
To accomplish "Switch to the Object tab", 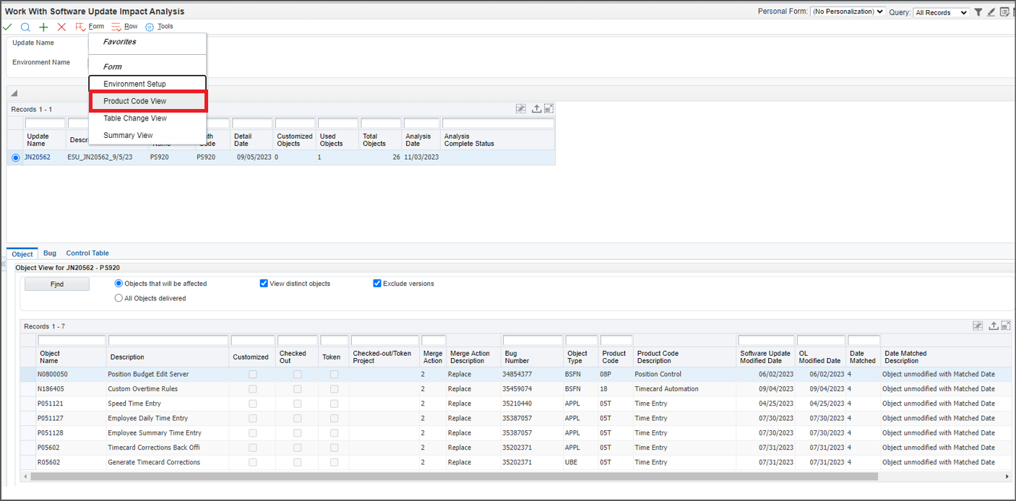I will [22, 253].
